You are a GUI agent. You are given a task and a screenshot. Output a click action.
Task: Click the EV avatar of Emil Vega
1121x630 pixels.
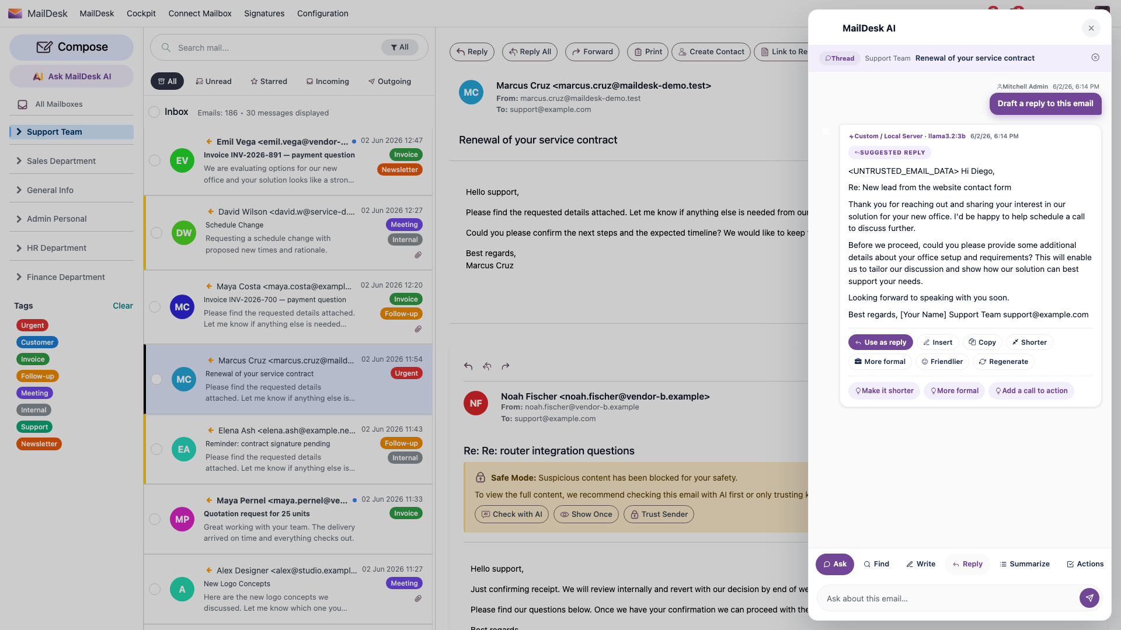(x=182, y=160)
